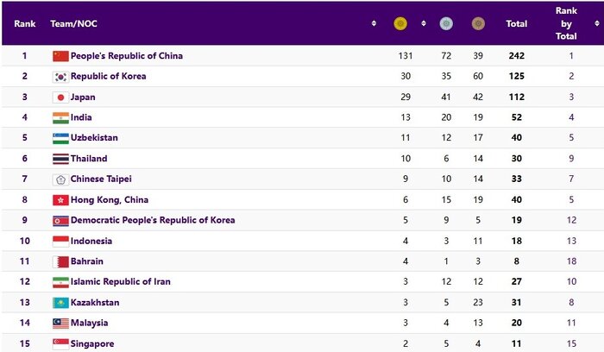The width and height of the screenshot is (604, 352).
Task: Click the India flag icon
Action: click(60, 117)
